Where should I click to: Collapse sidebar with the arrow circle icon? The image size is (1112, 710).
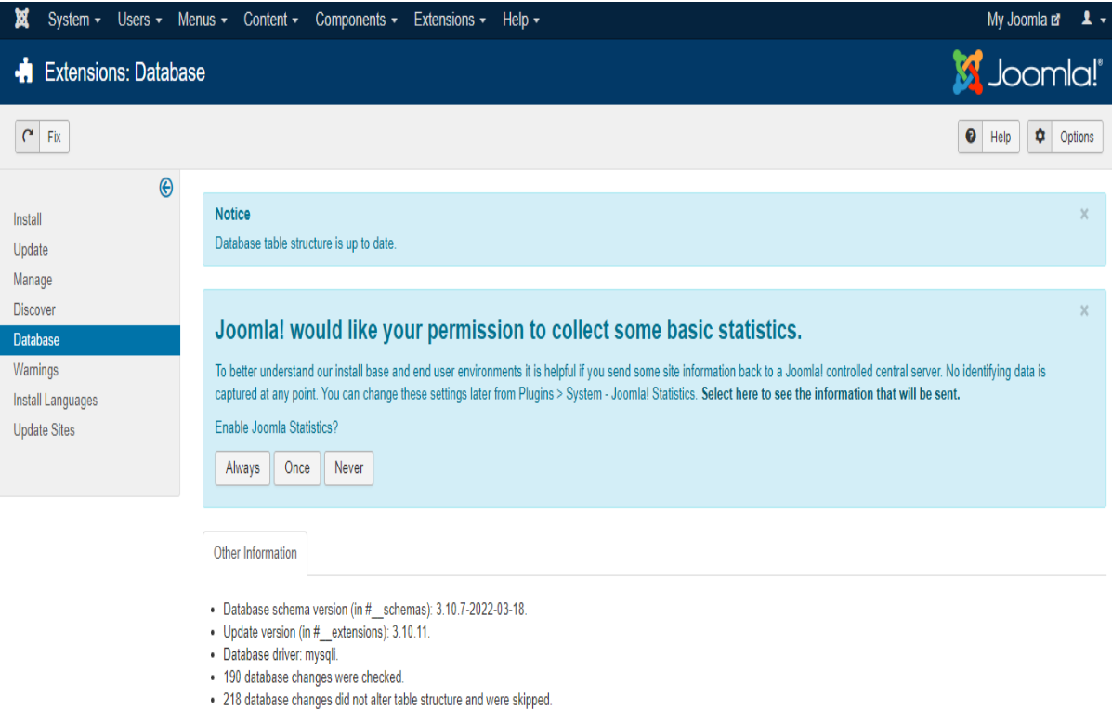pyautogui.click(x=166, y=187)
